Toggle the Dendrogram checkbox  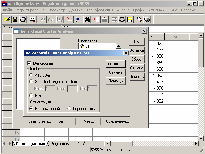click(x=29, y=63)
